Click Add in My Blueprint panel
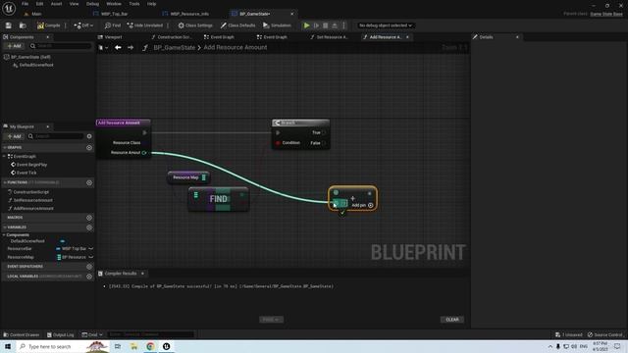Screen dimensions: 628x353 coord(14,136)
